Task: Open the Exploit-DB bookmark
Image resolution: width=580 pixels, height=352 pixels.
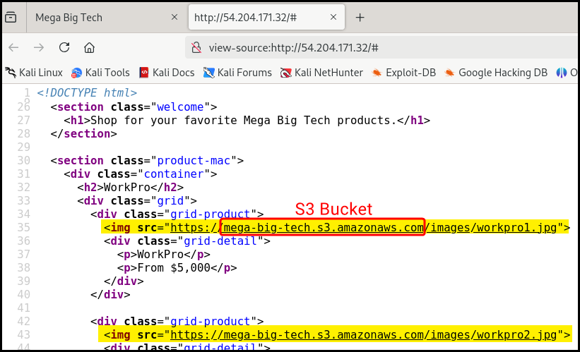Action: (403, 73)
